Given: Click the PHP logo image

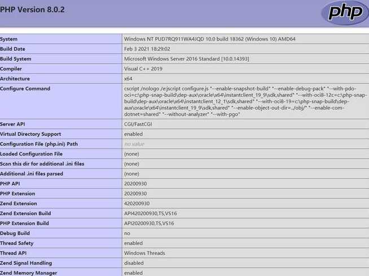Looking at the screenshot, I should point(345,12).
